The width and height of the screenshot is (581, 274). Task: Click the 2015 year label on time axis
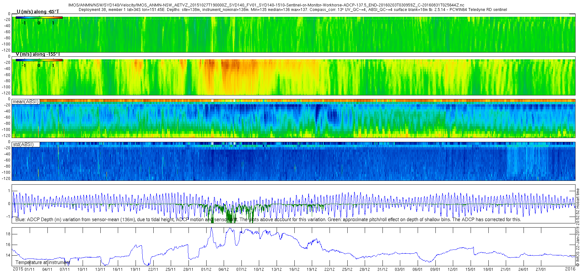(18, 269)
